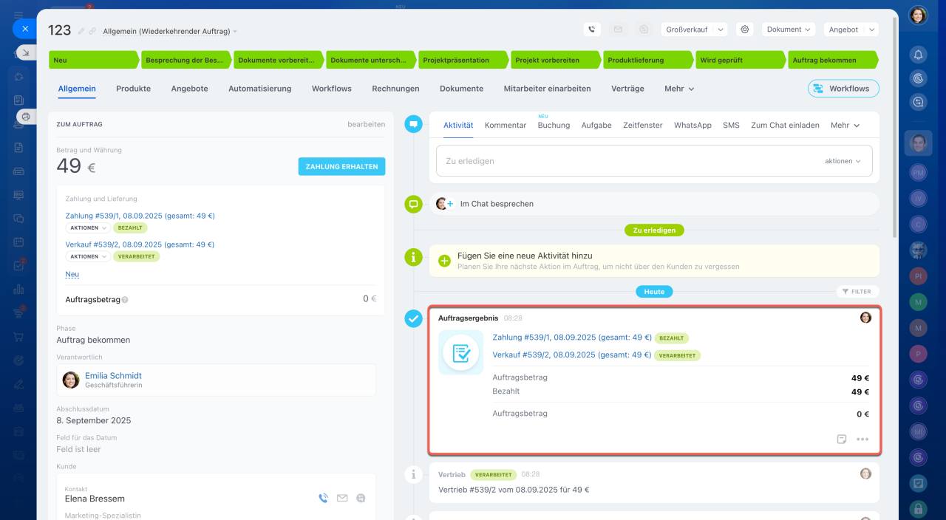Image resolution: width=946 pixels, height=520 pixels.
Task: Open the Dokument dropdown menu
Action: [788, 30]
